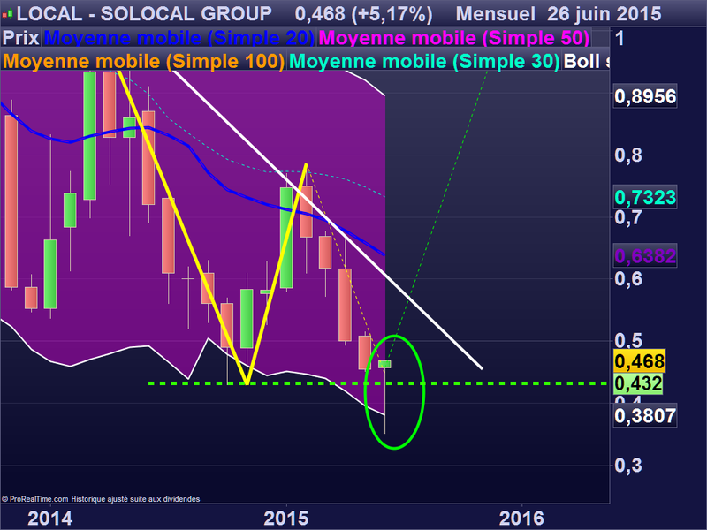
Task: Click the yellow 0,468 current price label
Action: pyautogui.click(x=639, y=361)
